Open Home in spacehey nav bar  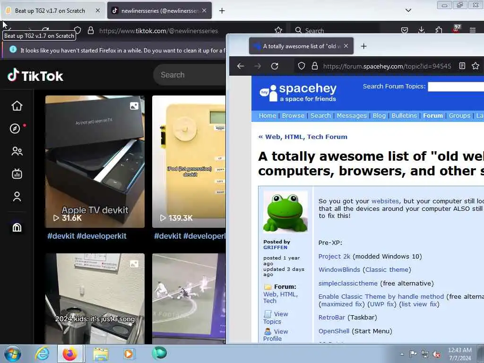click(x=268, y=115)
